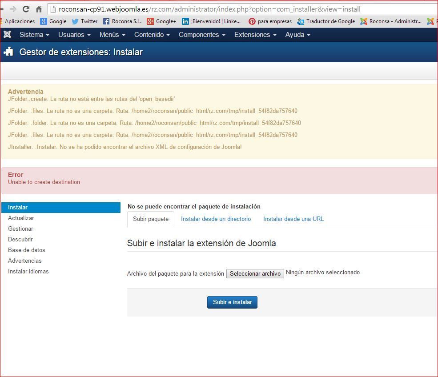Open the Google+ bookmark icon
The image size is (438, 377).
(x=150, y=21)
